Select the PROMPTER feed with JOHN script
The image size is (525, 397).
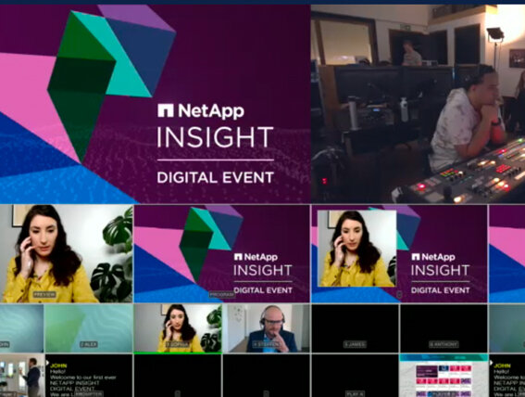(89, 376)
